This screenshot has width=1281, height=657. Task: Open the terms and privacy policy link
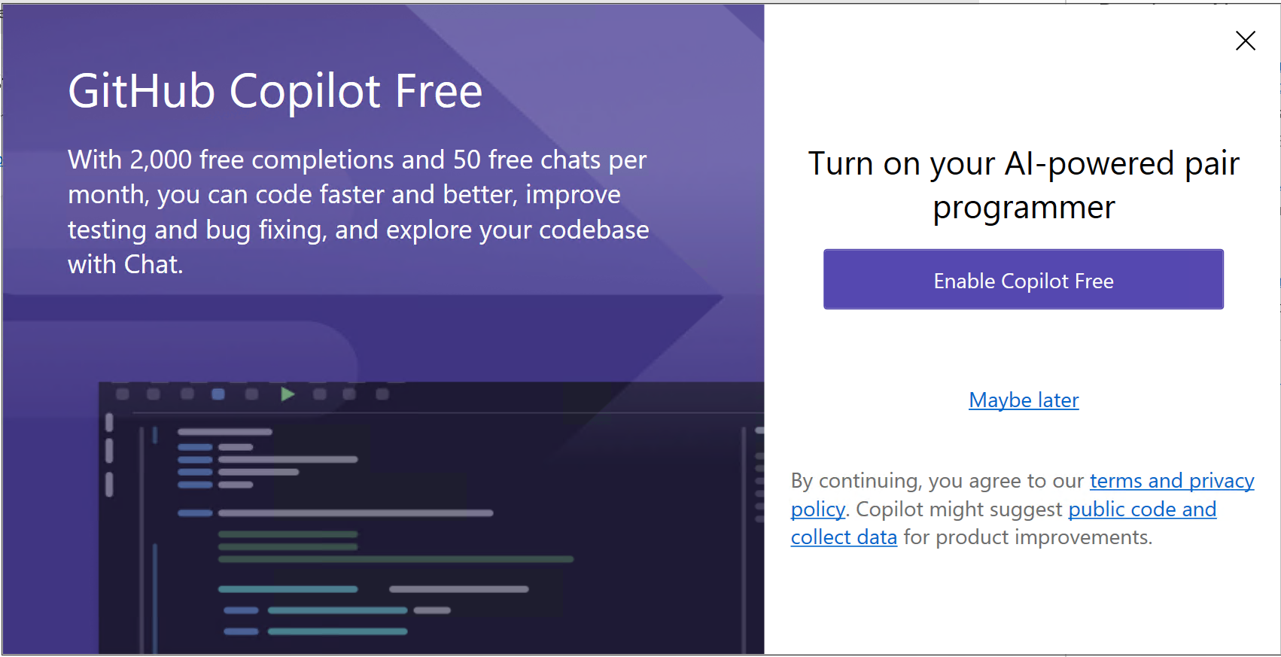(x=1171, y=480)
